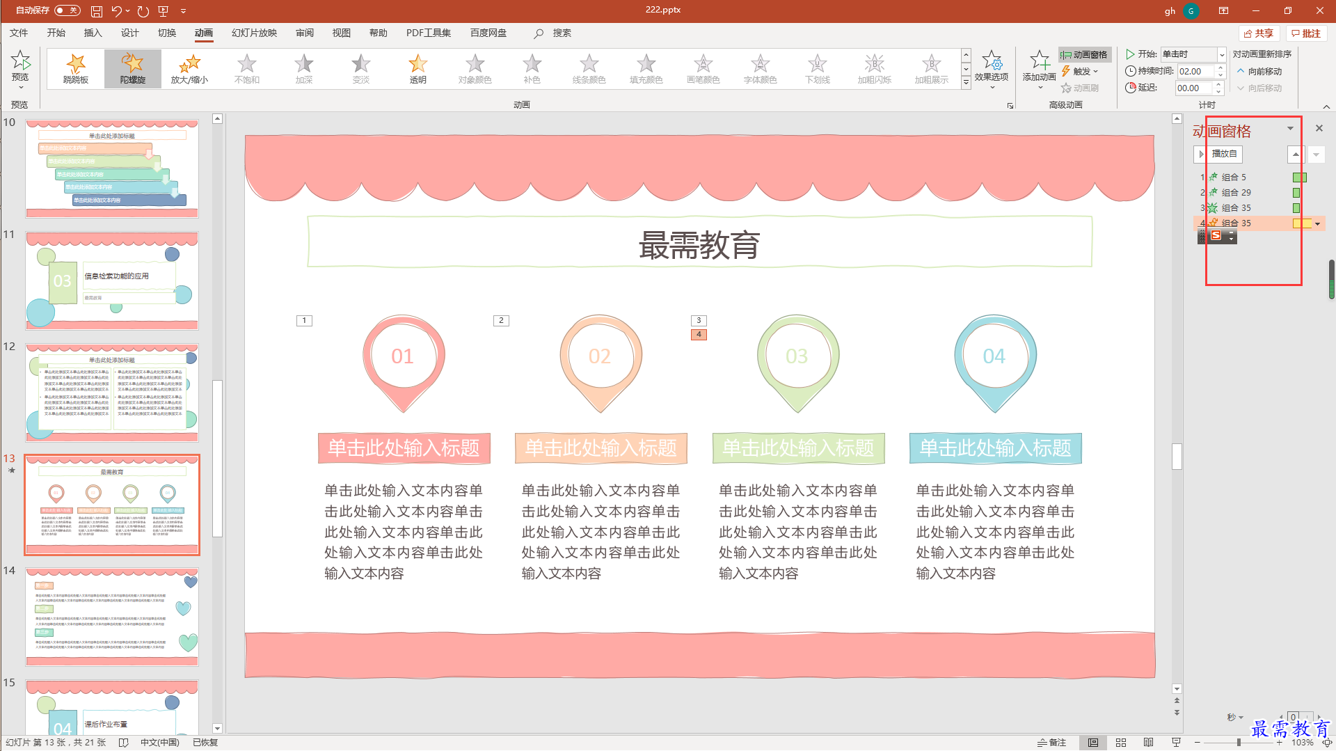Click the 批注 comments button

coord(1306,33)
